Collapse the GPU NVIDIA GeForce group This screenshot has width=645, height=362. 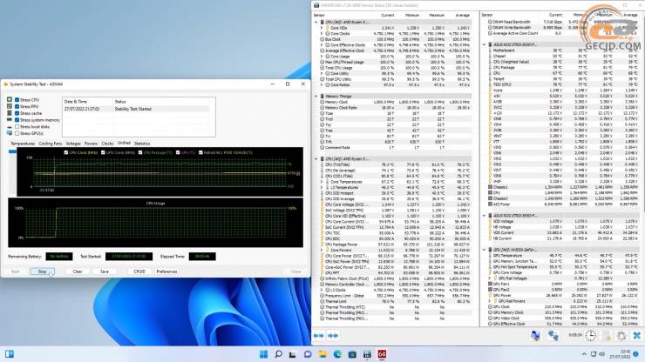pos(484,250)
